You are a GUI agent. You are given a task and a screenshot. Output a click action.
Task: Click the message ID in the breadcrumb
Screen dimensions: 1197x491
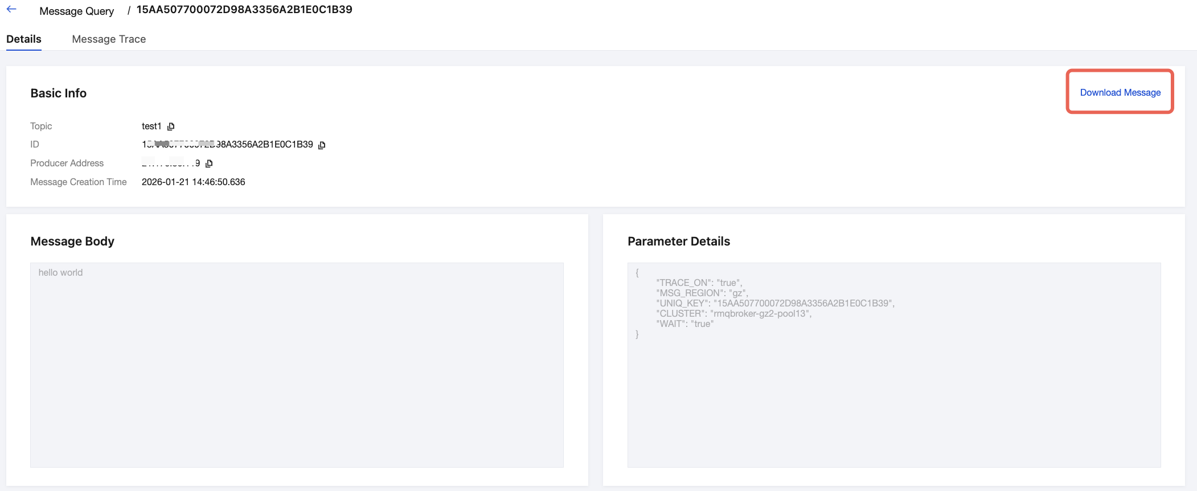point(244,10)
